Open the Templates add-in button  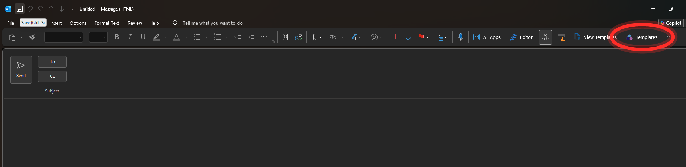tap(642, 37)
